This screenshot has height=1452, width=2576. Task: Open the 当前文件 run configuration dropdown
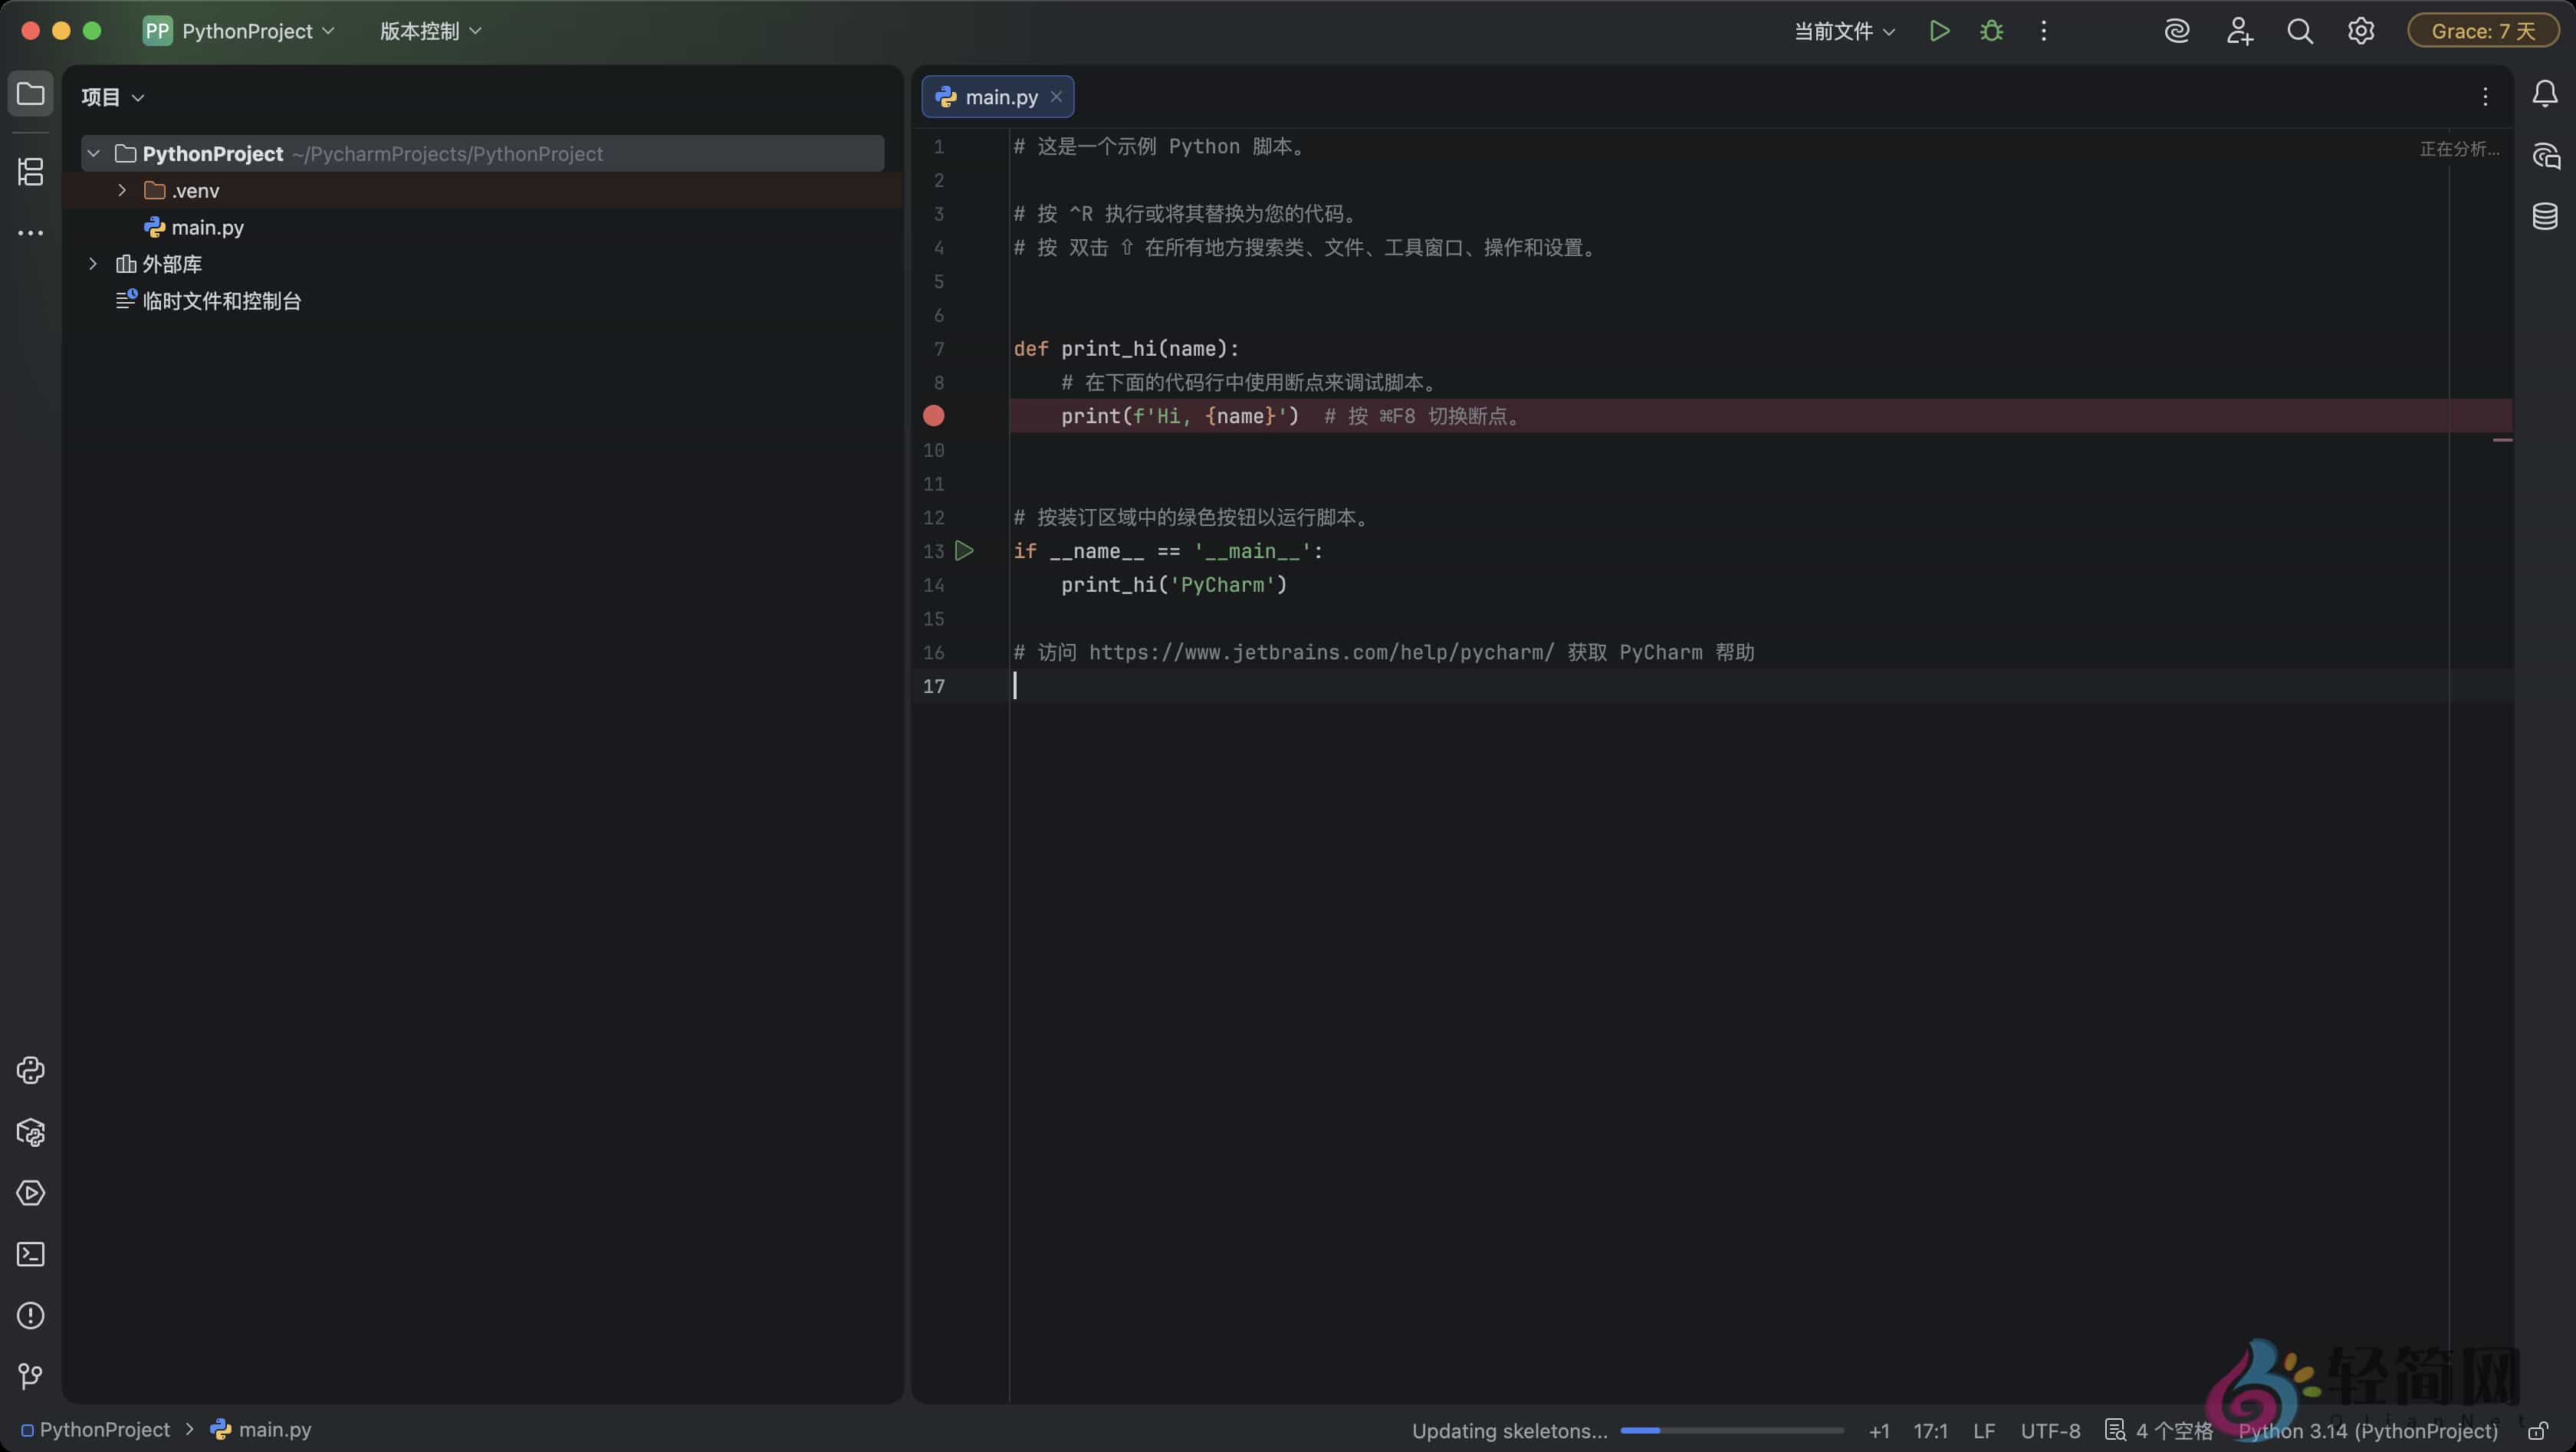[1843, 30]
